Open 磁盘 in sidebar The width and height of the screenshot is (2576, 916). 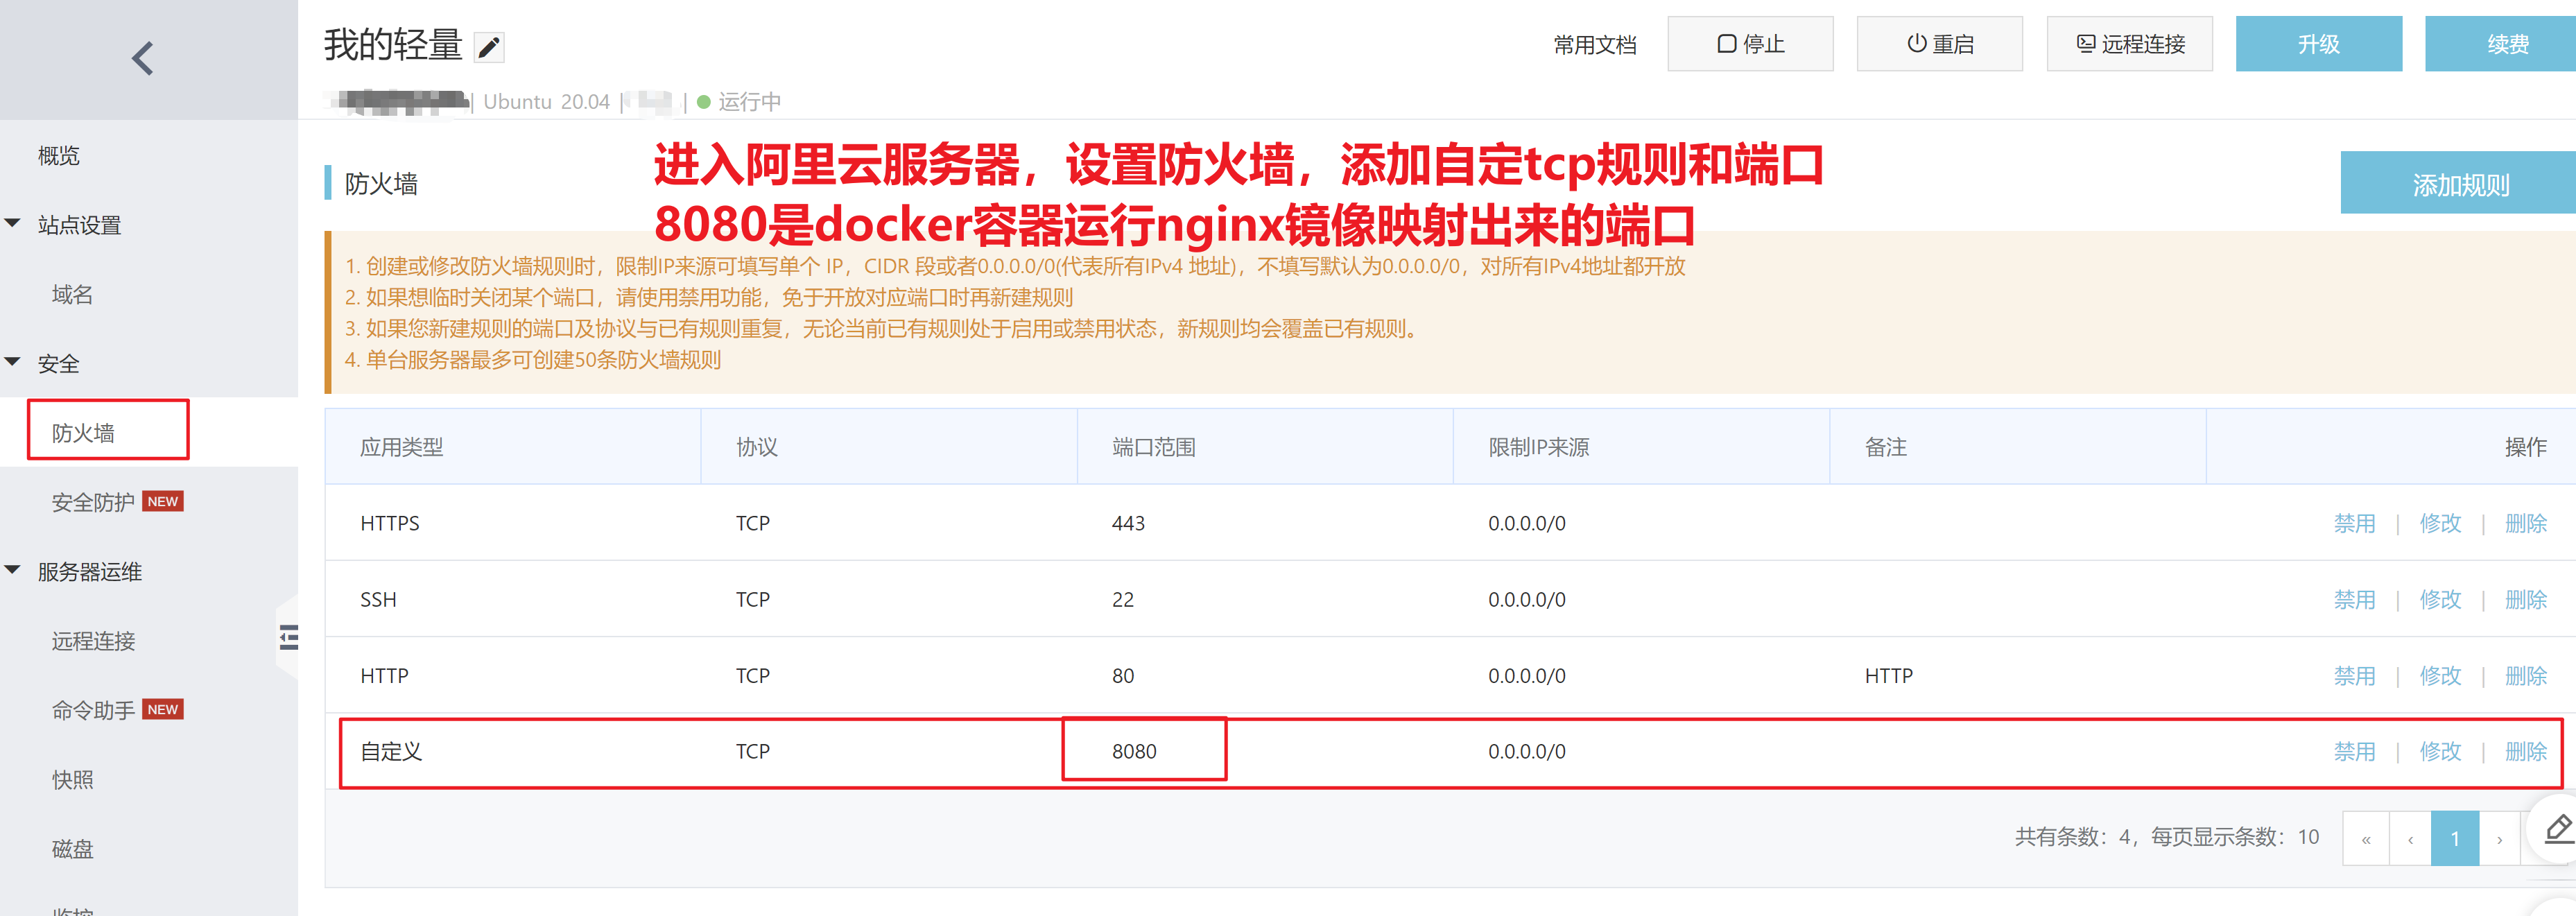(x=72, y=849)
